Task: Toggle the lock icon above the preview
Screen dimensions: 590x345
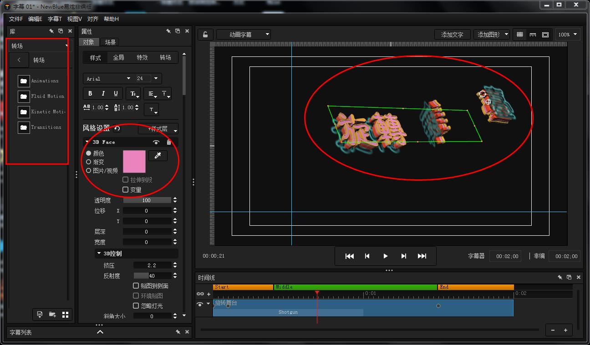Action: point(205,35)
